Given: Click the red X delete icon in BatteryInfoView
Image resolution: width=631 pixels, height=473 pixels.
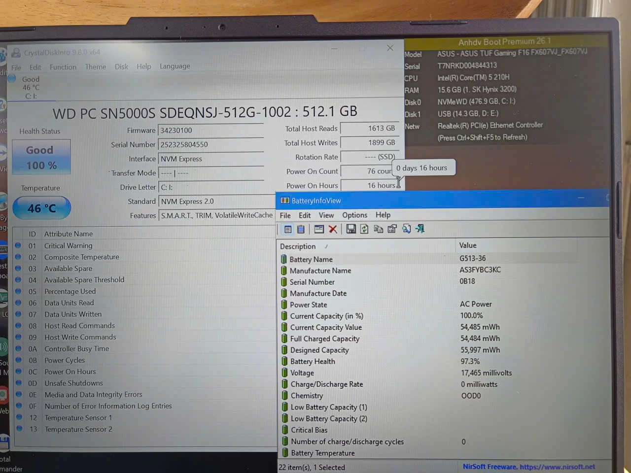Looking at the screenshot, I should 333,229.
